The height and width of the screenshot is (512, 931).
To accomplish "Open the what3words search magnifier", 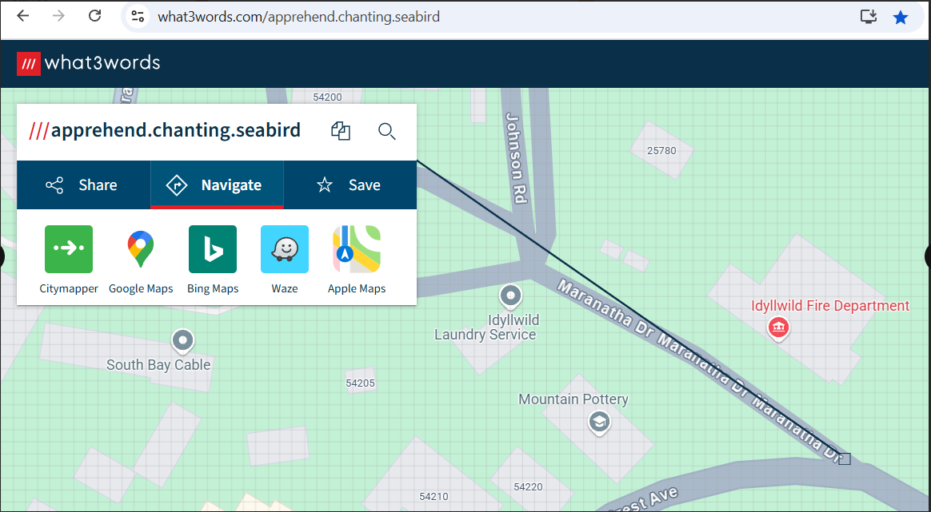I will pos(386,131).
